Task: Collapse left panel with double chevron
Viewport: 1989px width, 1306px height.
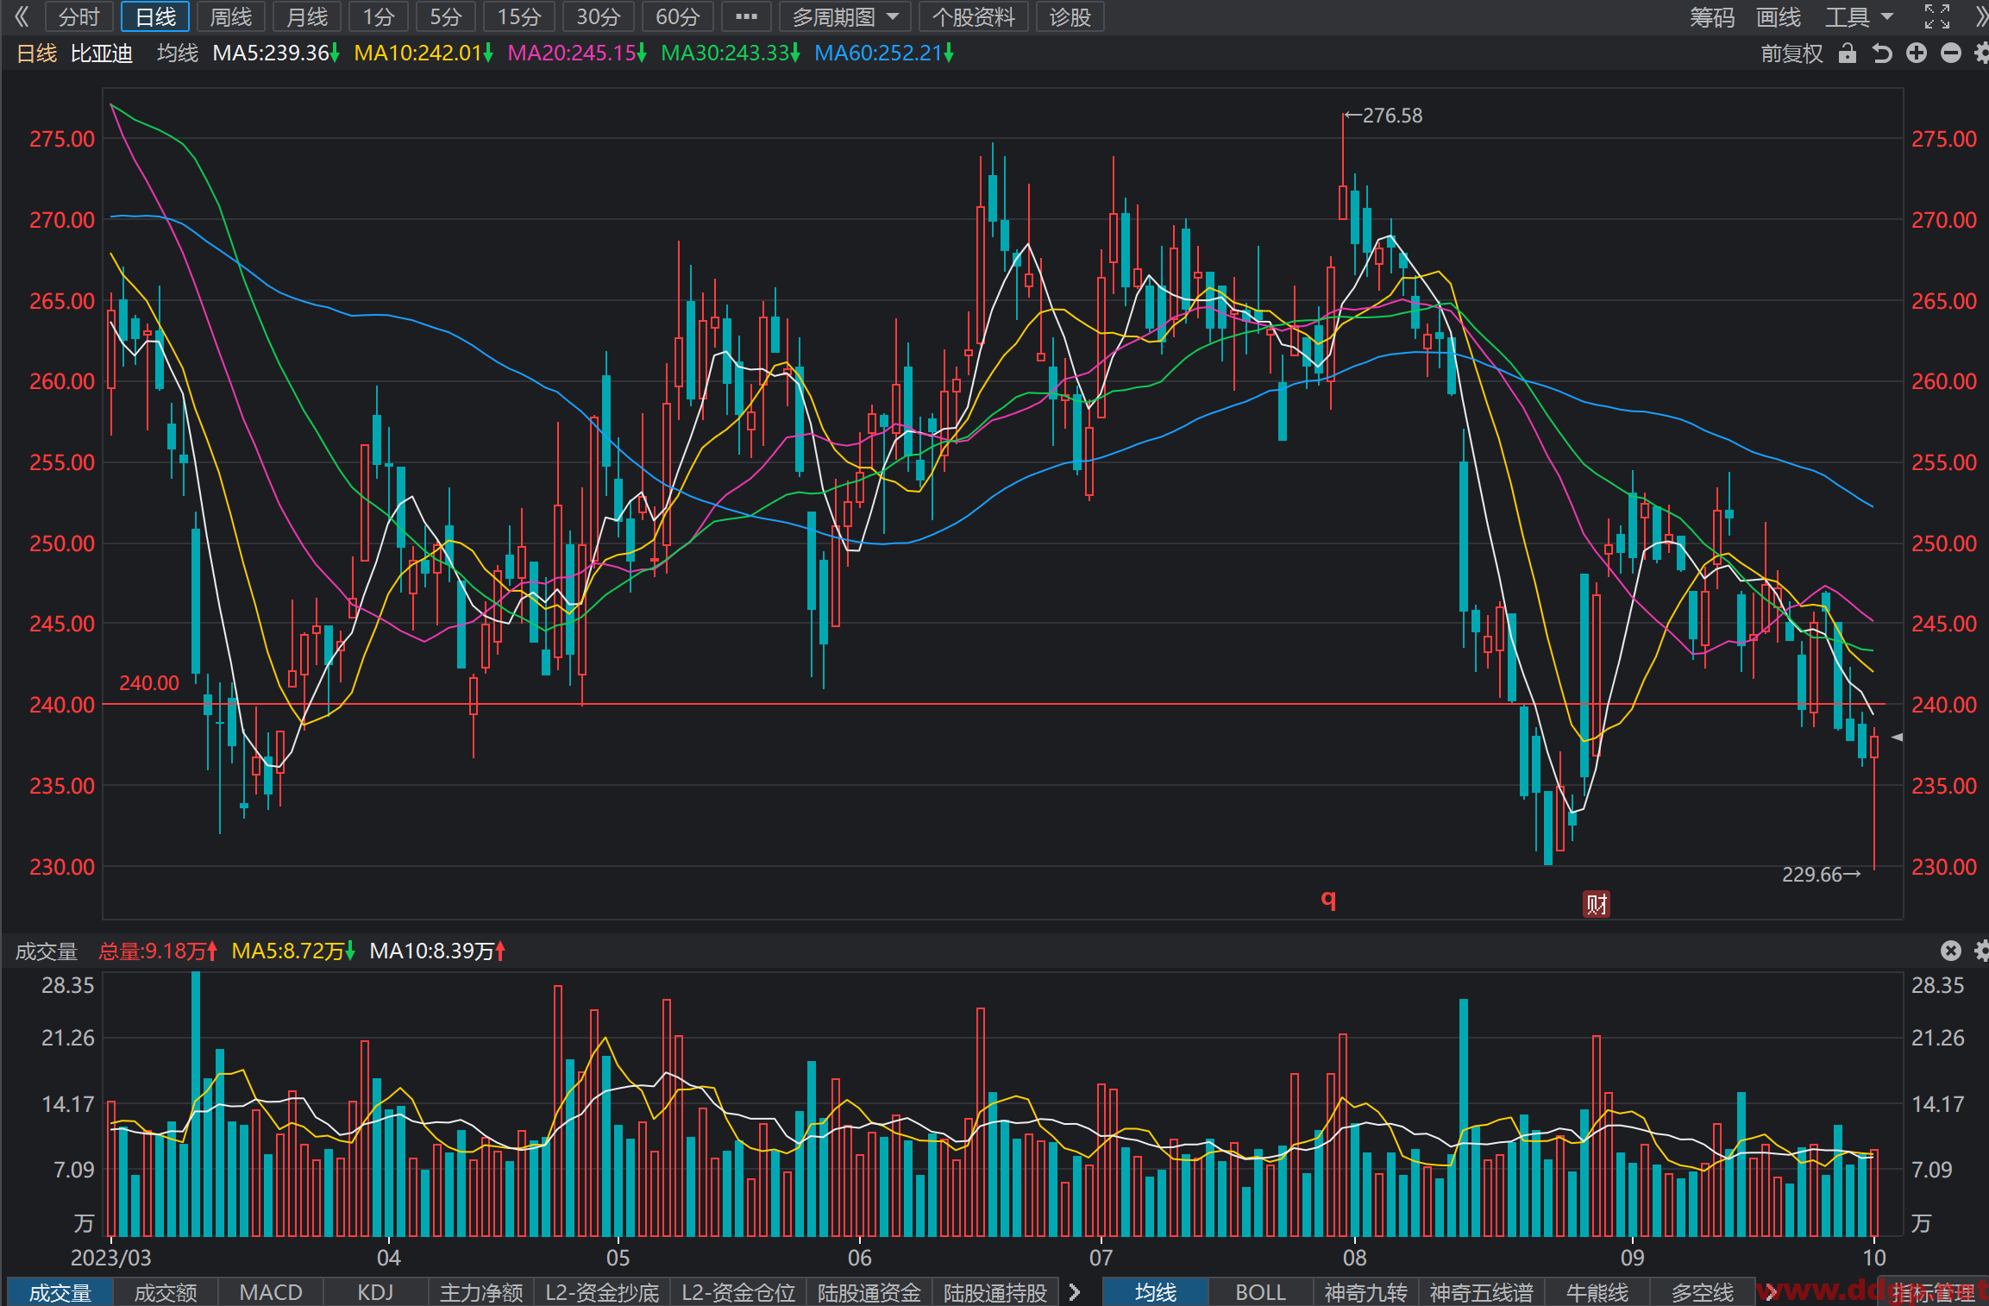Action: [22, 16]
